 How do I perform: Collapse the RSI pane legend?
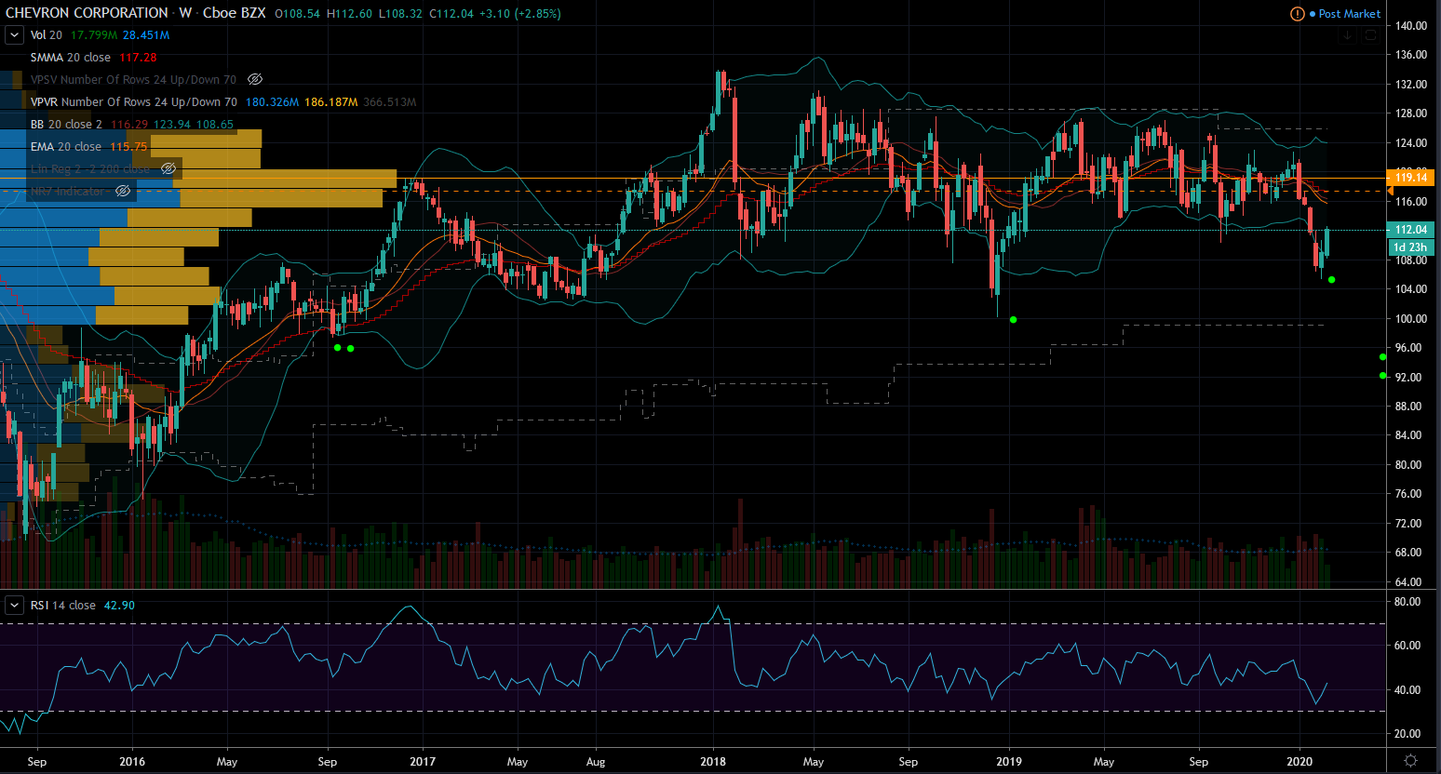pyautogui.click(x=14, y=606)
